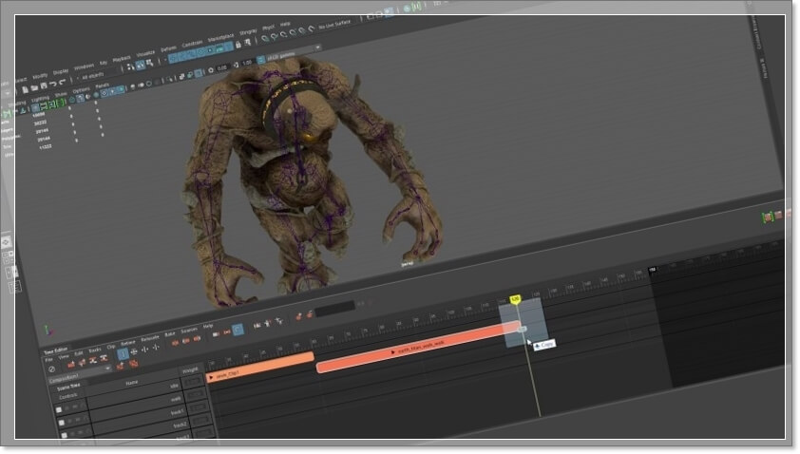The width and height of the screenshot is (800, 454).
Task: Open the Time Editor Clip menu
Action: tap(111, 347)
